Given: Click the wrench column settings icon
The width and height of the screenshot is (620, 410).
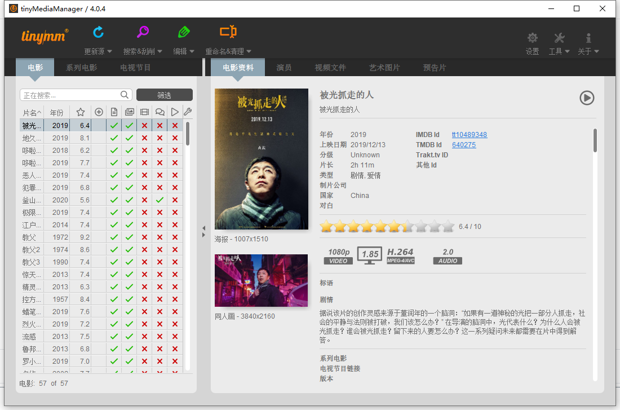Looking at the screenshot, I should [188, 112].
